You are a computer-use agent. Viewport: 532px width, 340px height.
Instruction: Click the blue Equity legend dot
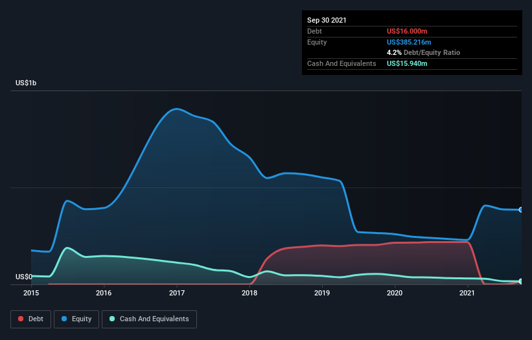[x=64, y=319]
